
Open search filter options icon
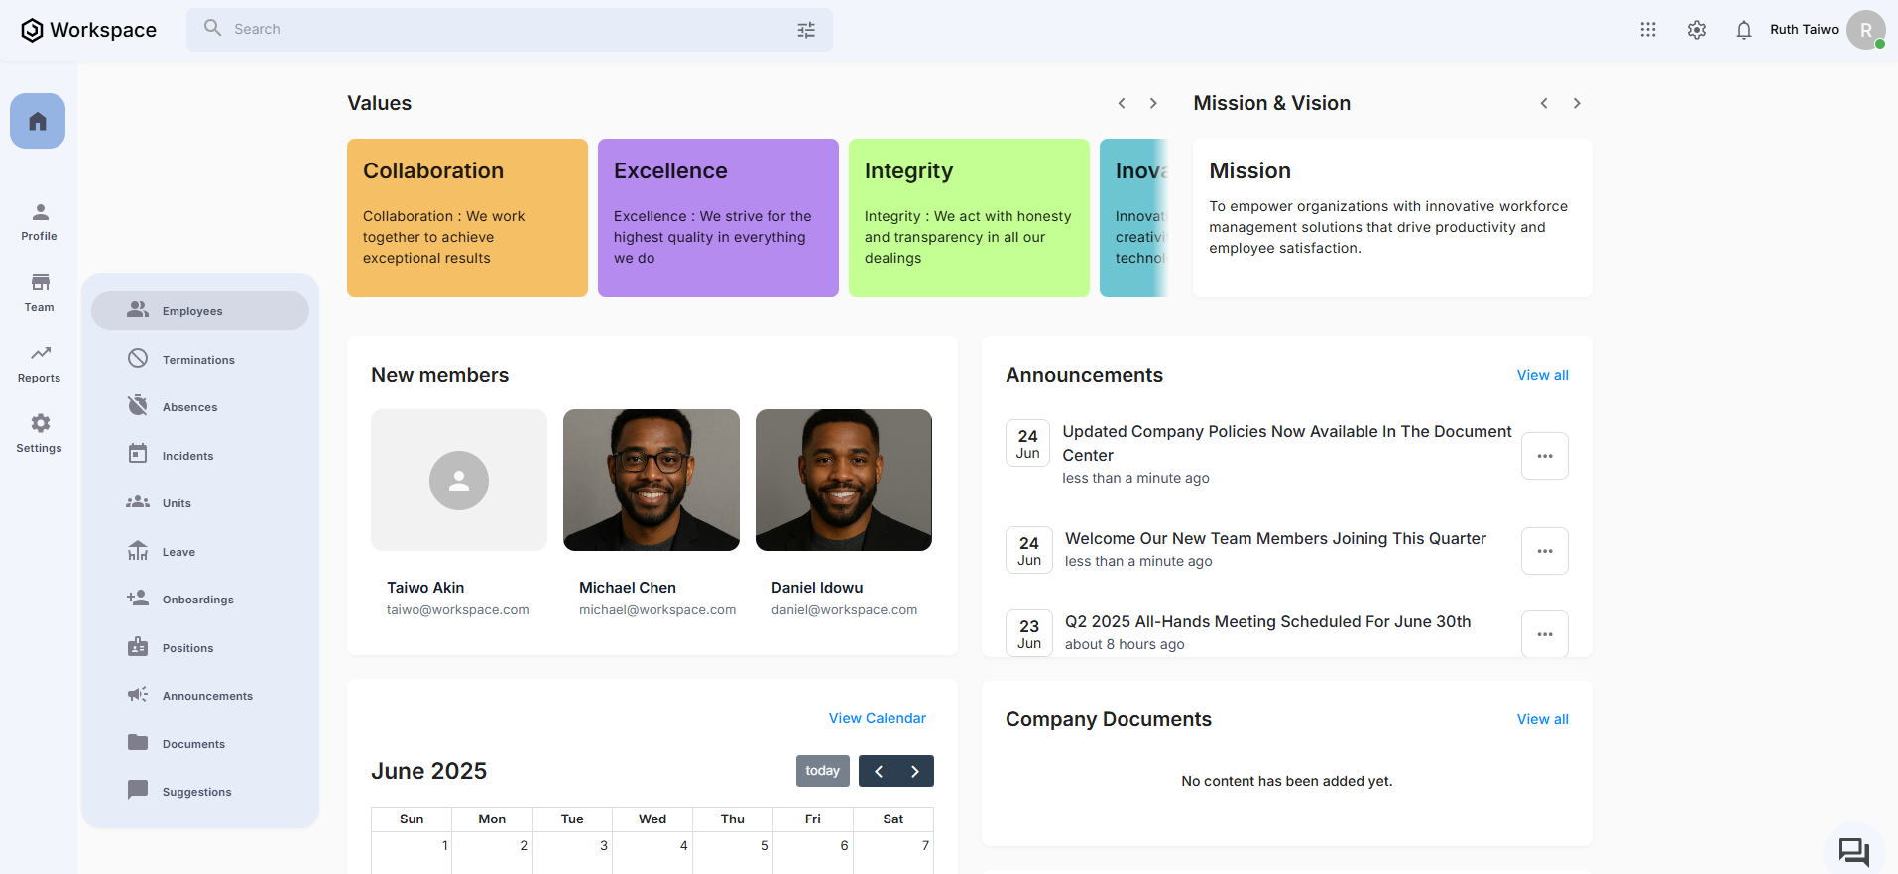(806, 30)
